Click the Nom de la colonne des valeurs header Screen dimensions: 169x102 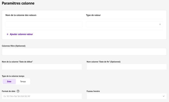coord(21,15)
